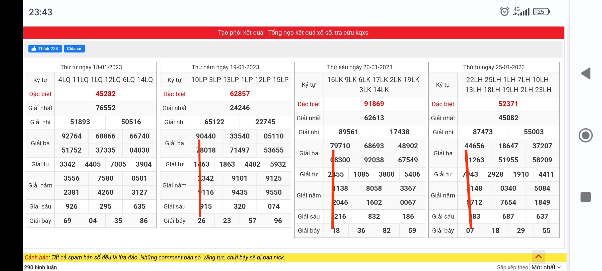Image resolution: width=602 pixels, height=271 pixels.
Task: Click special prize number 91869
Action: pyautogui.click(x=374, y=104)
